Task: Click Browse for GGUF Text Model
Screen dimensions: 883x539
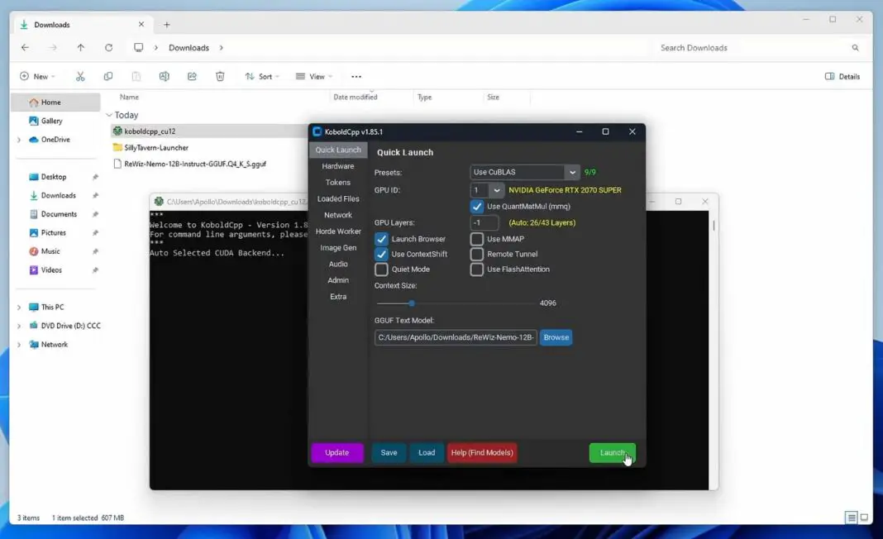Action: pyautogui.click(x=556, y=337)
